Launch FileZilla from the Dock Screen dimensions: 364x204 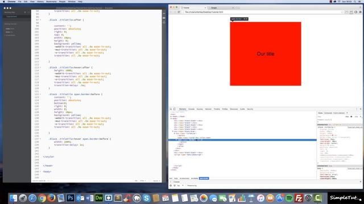[x=299, y=198]
